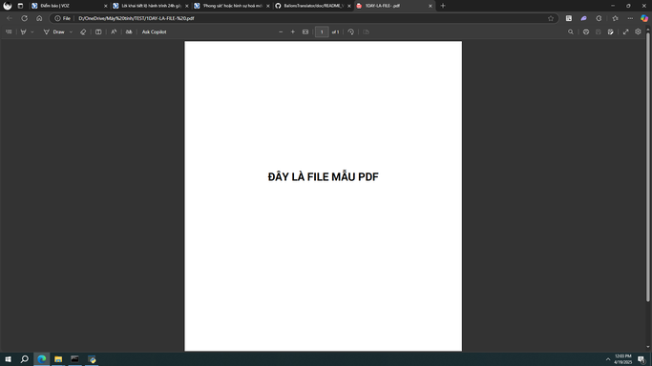This screenshot has width=652, height=366.
Task: Go to the browser home page
Action: [x=39, y=18]
